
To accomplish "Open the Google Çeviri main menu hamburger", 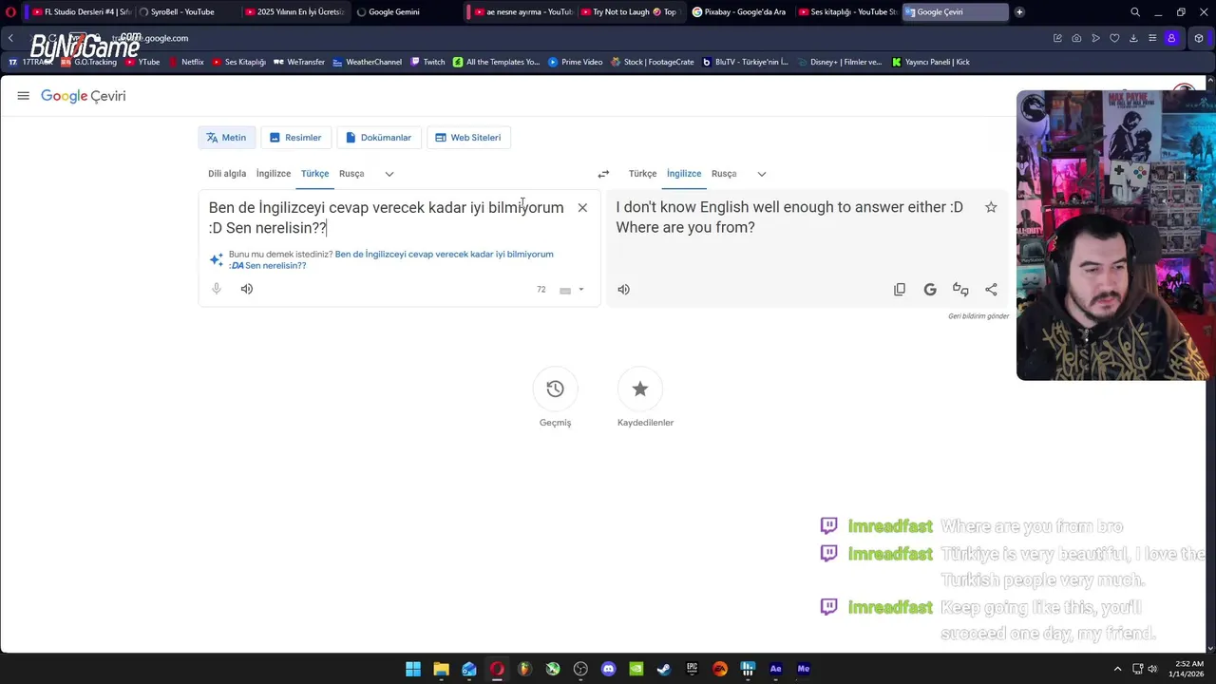I will point(23,96).
